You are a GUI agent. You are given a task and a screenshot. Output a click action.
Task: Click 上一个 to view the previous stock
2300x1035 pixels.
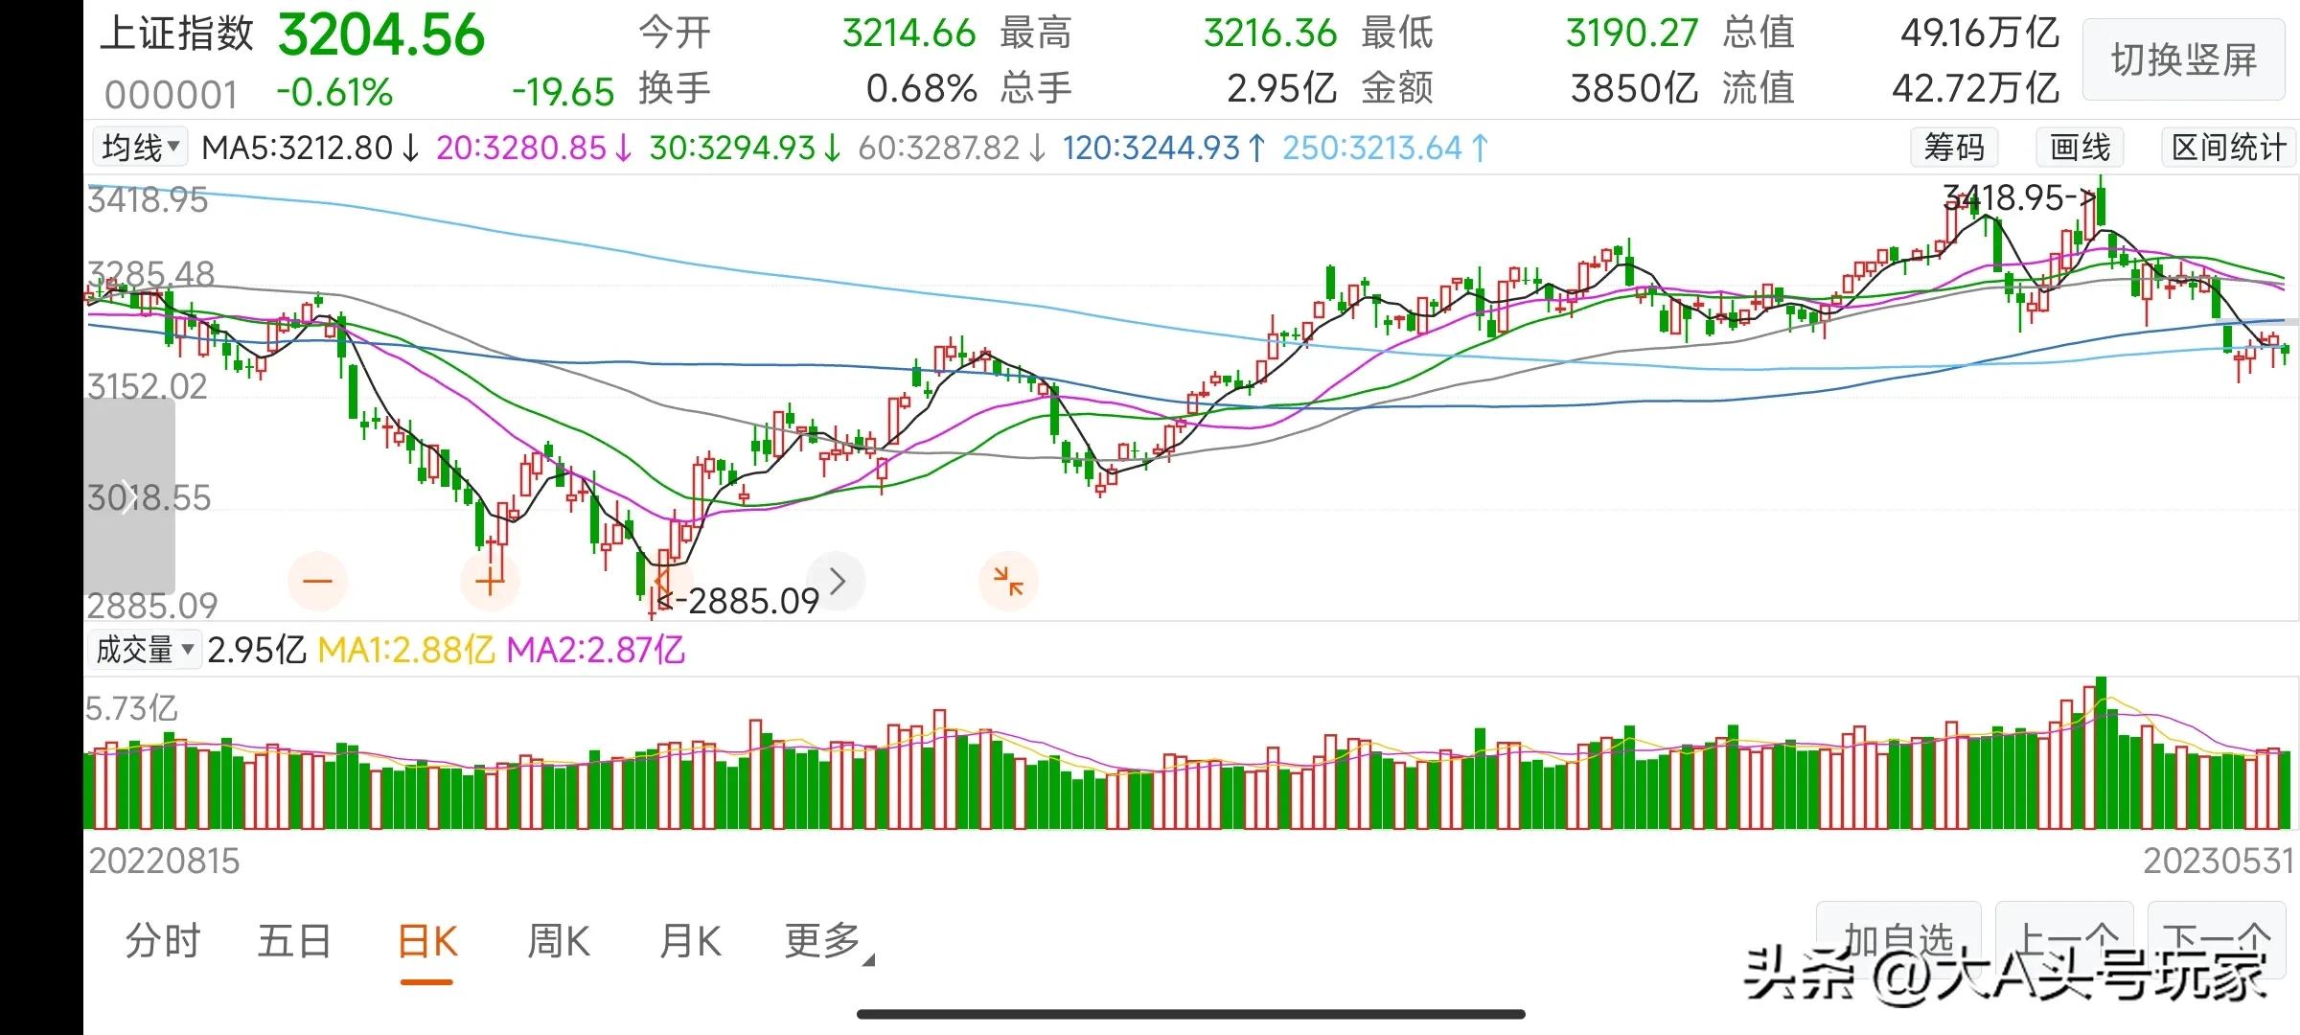point(2065,937)
